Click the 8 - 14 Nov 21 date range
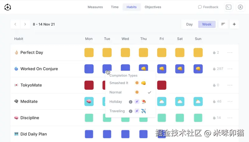This screenshot has height=142, width=249. pyautogui.click(x=44, y=24)
